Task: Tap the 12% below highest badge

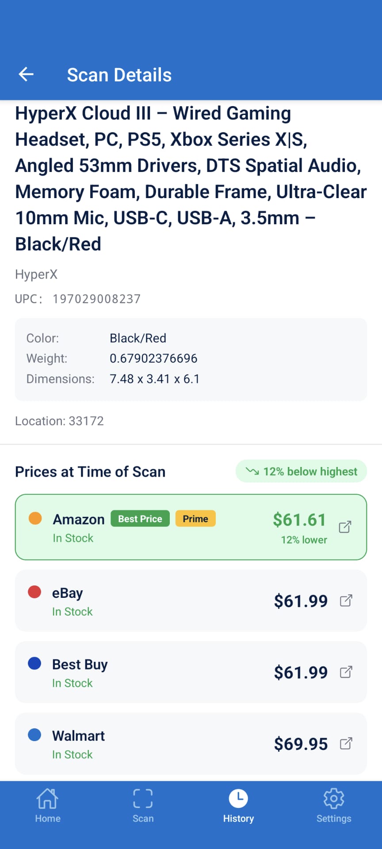Action: point(302,471)
